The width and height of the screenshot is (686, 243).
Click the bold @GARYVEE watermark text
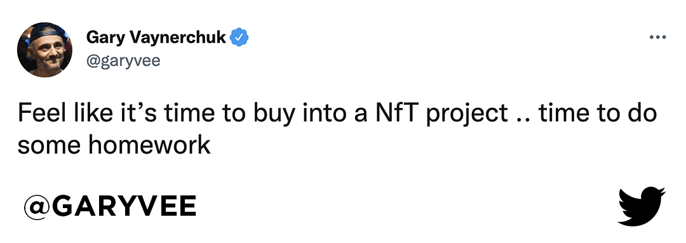110,206
